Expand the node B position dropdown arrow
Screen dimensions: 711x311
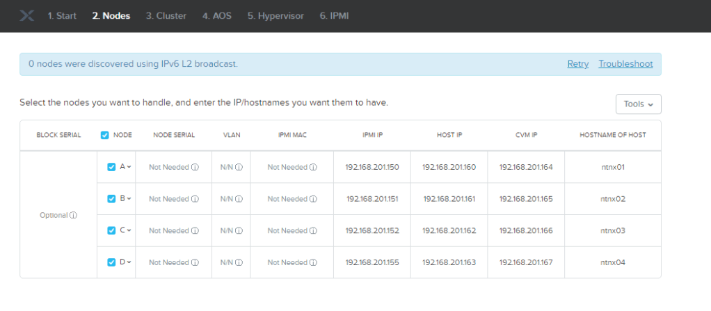[x=129, y=199]
